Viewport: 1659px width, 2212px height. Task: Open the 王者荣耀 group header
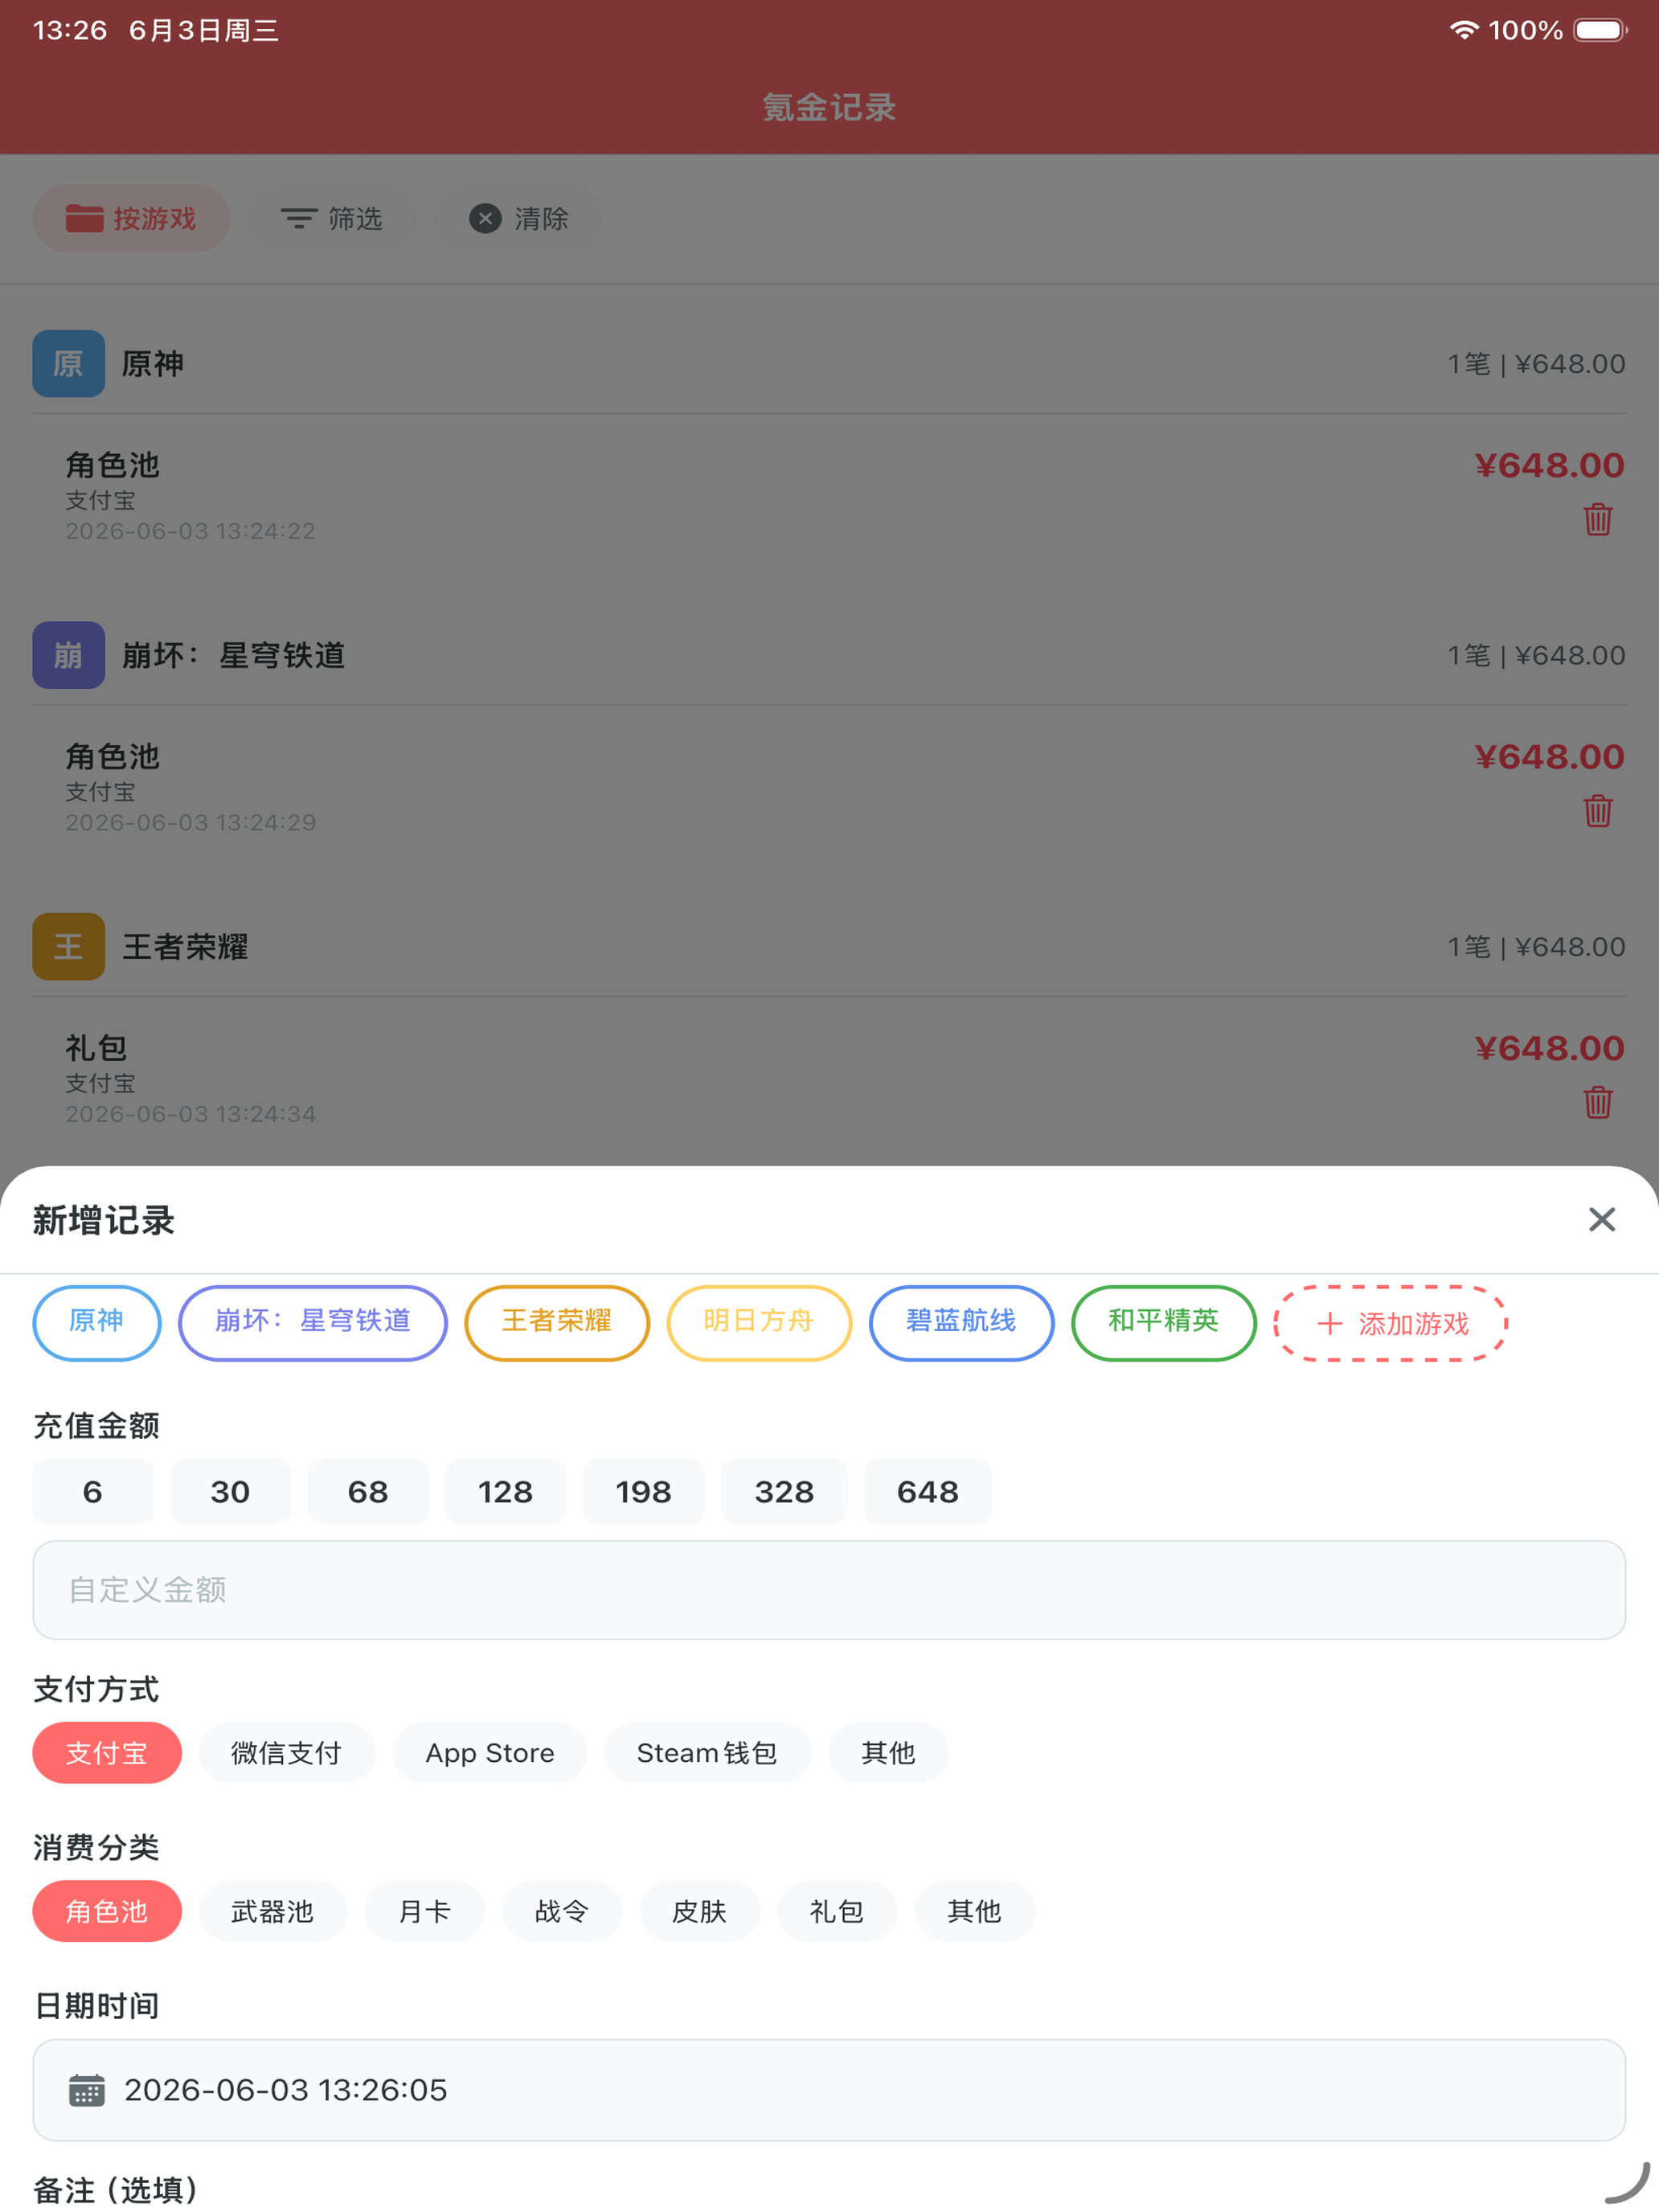[829, 946]
